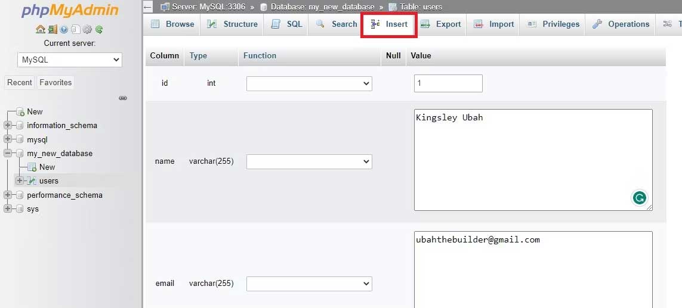This screenshot has height=308, width=682.
Task: Open the Export tab
Action: pyautogui.click(x=440, y=24)
